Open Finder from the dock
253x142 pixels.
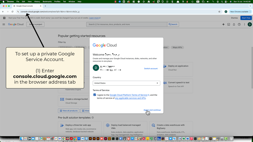pyautogui.click(x=22, y=139)
